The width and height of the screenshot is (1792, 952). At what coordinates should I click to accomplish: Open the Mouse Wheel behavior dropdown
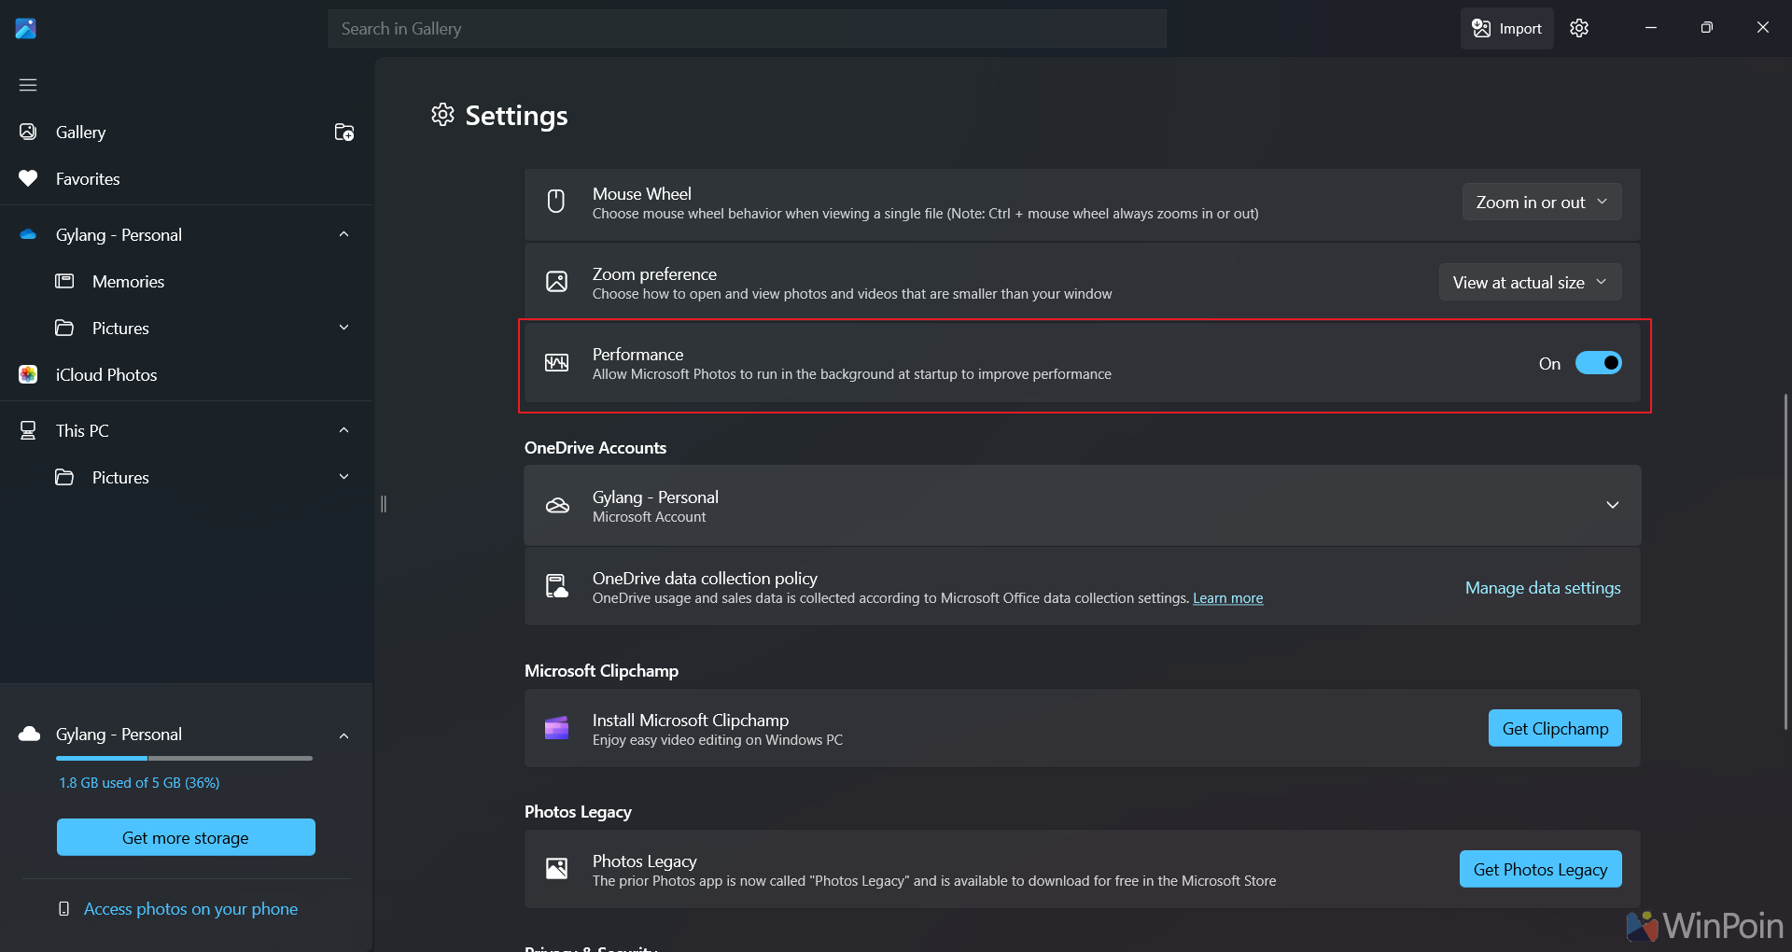[x=1541, y=203]
